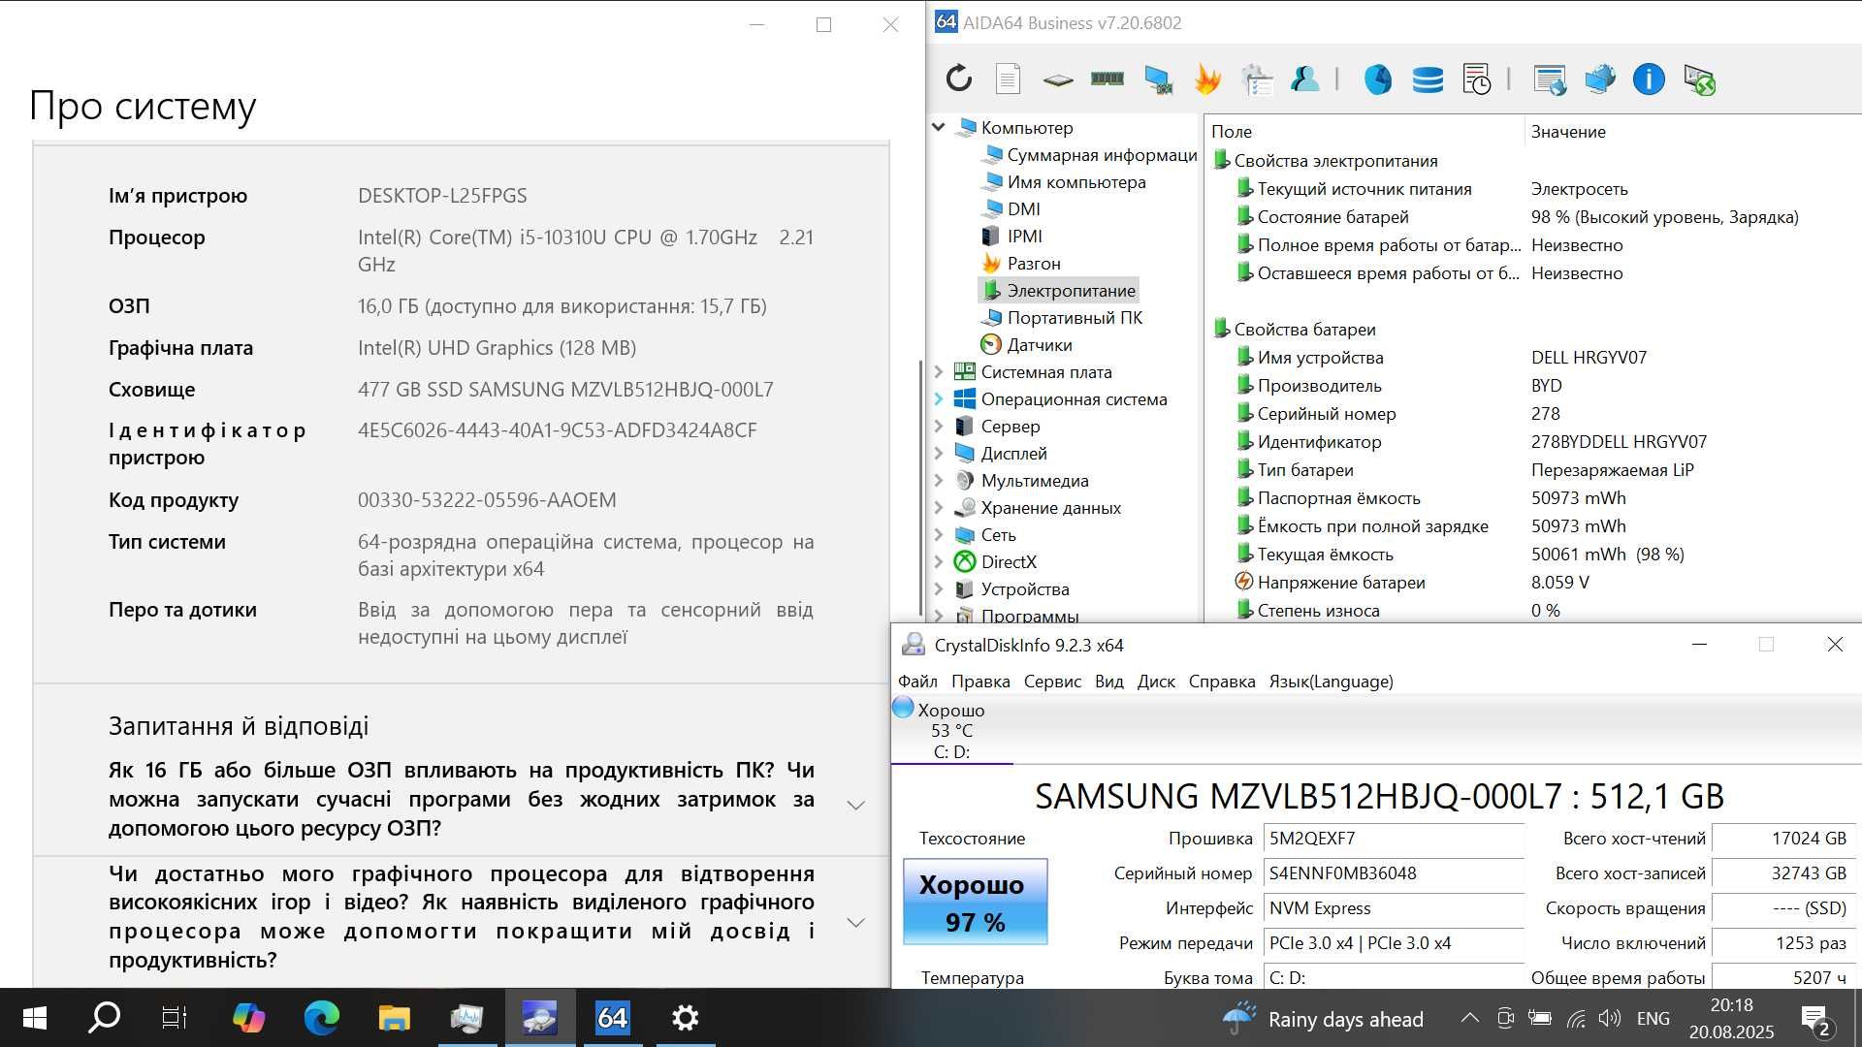Click the taskbar clock showing 20:18

pyautogui.click(x=1731, y=1019)
